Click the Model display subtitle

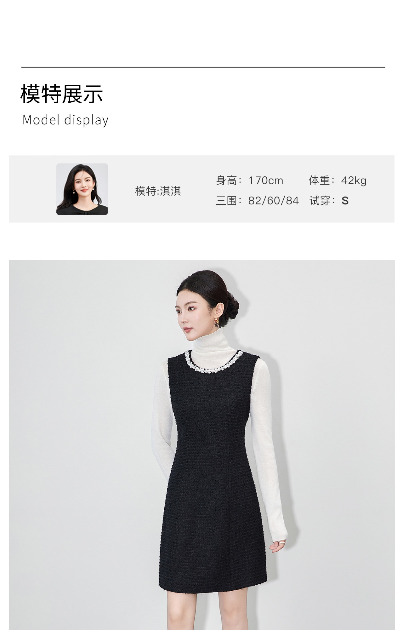point(65,120)
